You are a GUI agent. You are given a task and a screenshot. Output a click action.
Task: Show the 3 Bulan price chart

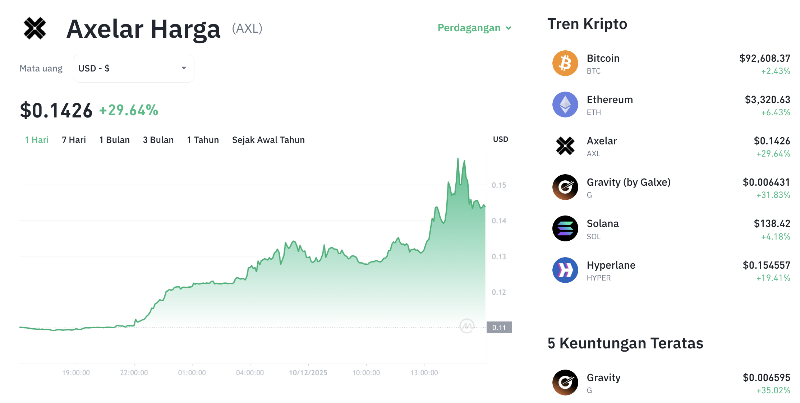pos(158,140)
